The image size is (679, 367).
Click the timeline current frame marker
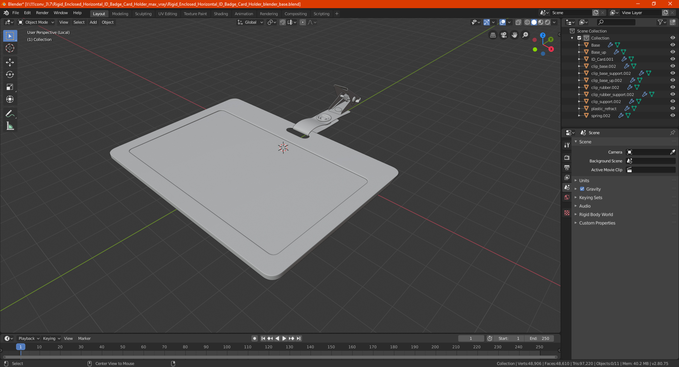point(21,347)
